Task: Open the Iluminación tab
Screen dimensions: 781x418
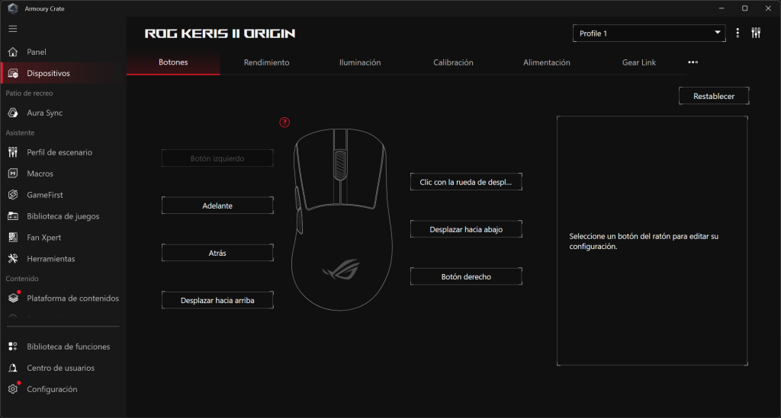Action: point(360,62)
